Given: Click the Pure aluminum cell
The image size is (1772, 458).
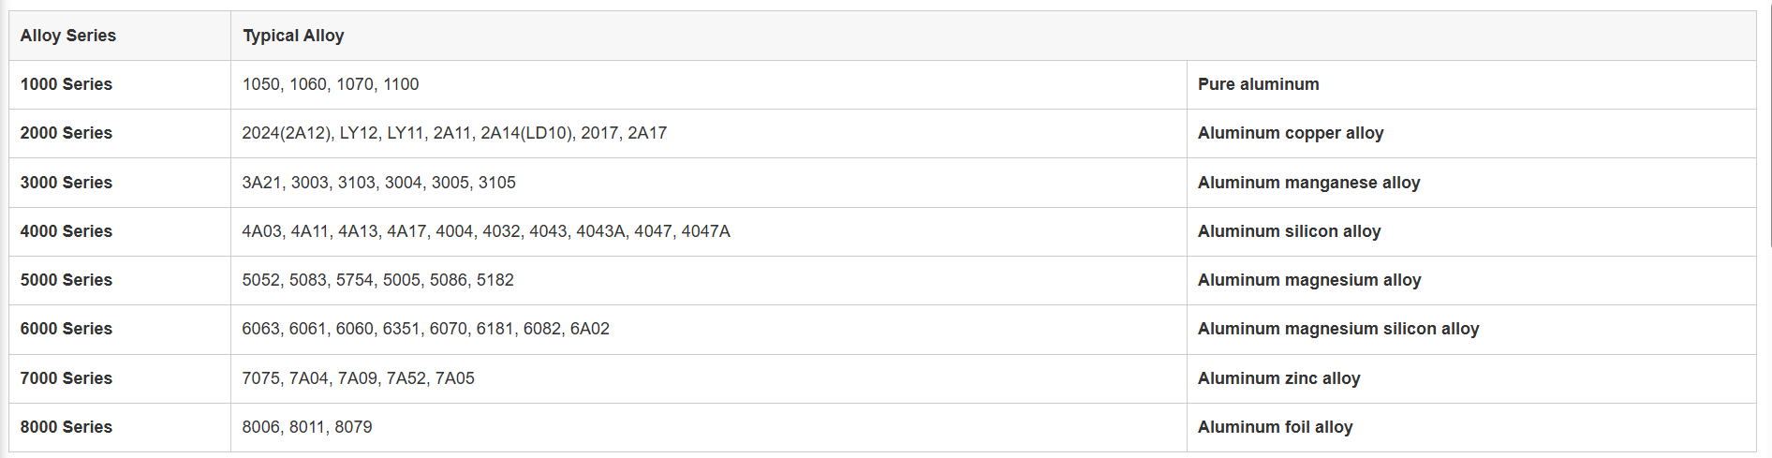Looking at the screenshot, I should (1471, 84).
